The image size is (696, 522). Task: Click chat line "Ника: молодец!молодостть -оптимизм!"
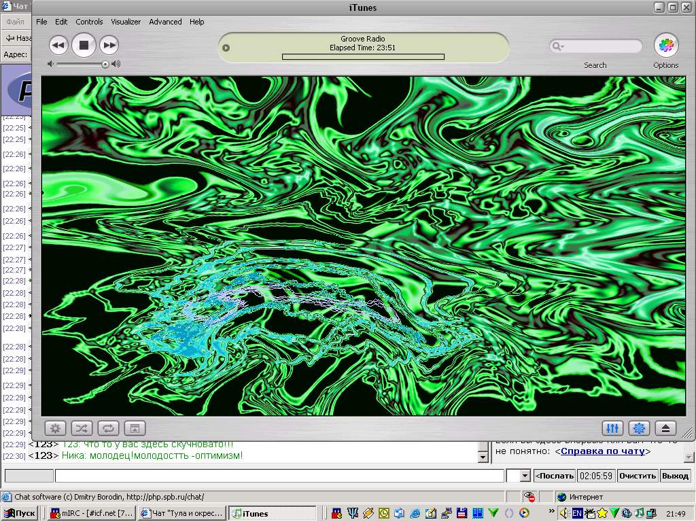tap(152, 455)
